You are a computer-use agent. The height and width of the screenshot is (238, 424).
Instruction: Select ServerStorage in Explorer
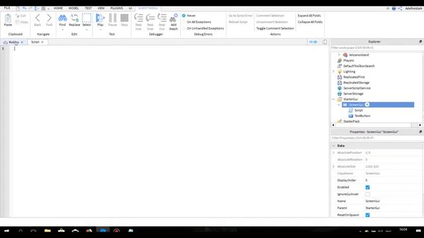coord(353,94)
